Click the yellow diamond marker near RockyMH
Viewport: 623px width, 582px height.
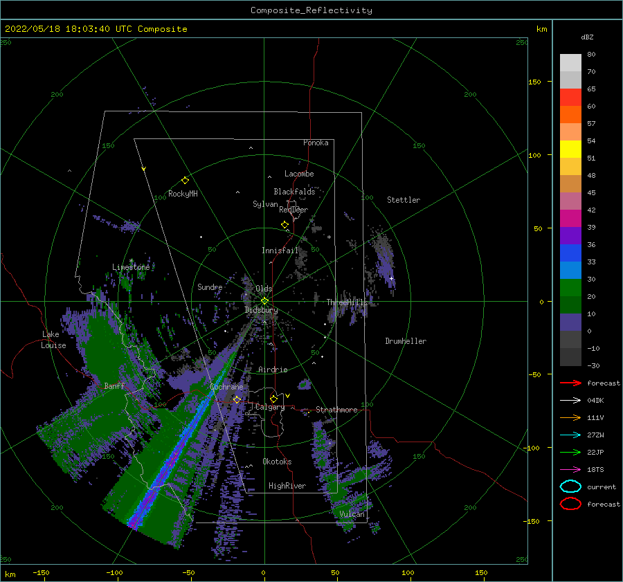coord(185,181)
